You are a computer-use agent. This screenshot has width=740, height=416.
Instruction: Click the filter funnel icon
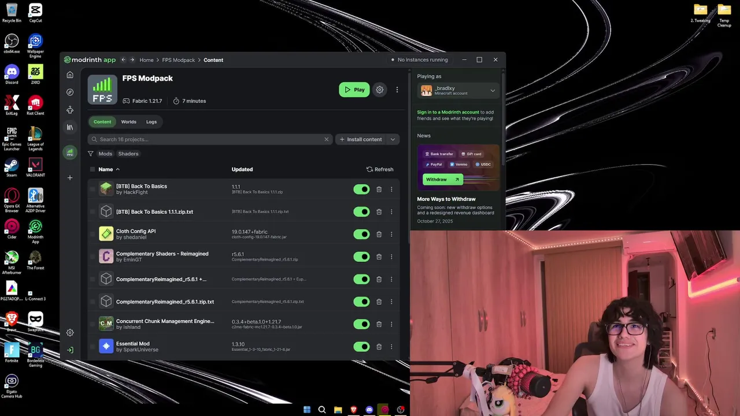click(x=91, y=154)
